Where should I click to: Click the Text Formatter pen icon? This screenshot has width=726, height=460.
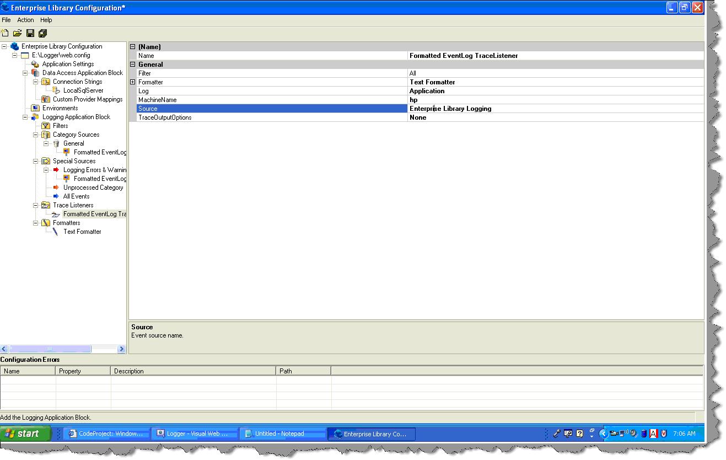56,232
